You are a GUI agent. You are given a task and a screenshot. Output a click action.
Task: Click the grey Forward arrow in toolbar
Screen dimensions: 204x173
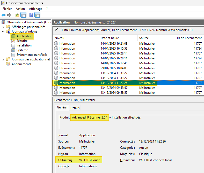coord(9,15)
